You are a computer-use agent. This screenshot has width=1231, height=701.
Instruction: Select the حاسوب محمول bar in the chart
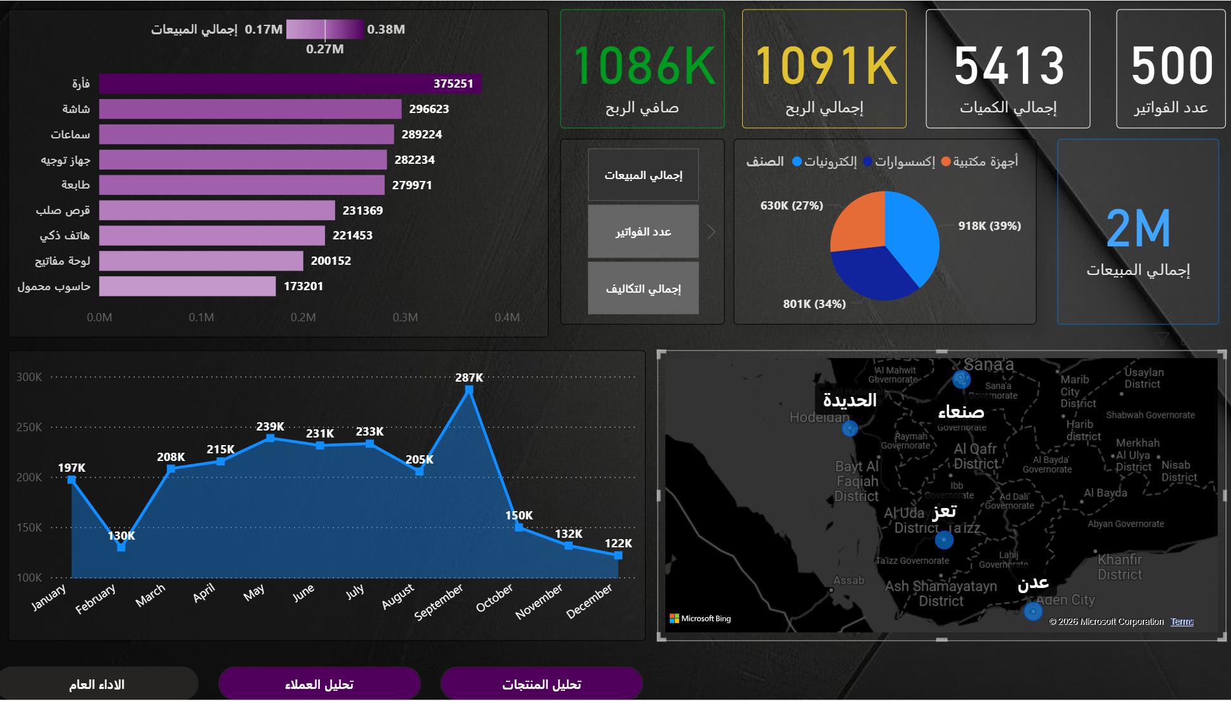(187, 286)
